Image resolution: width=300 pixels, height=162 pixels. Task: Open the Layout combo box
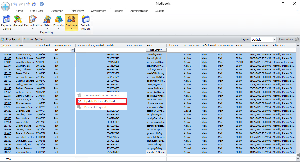[274, 39]
